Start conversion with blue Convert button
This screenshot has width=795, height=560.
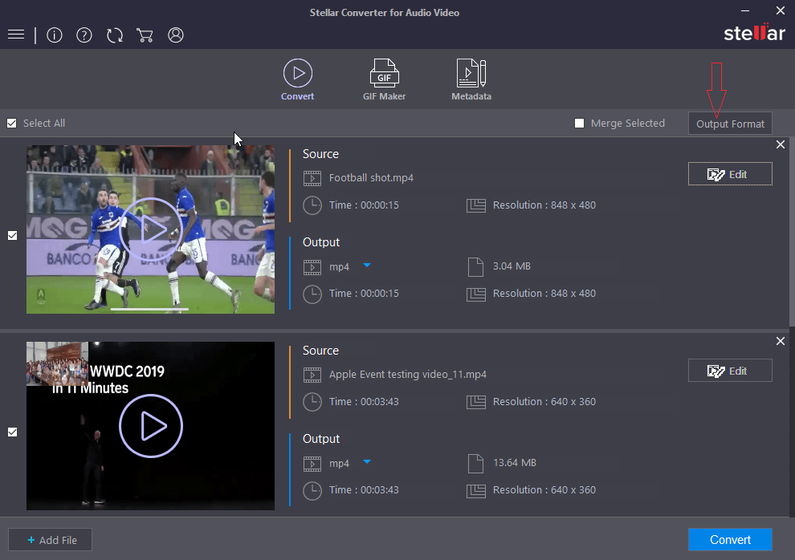730,540
